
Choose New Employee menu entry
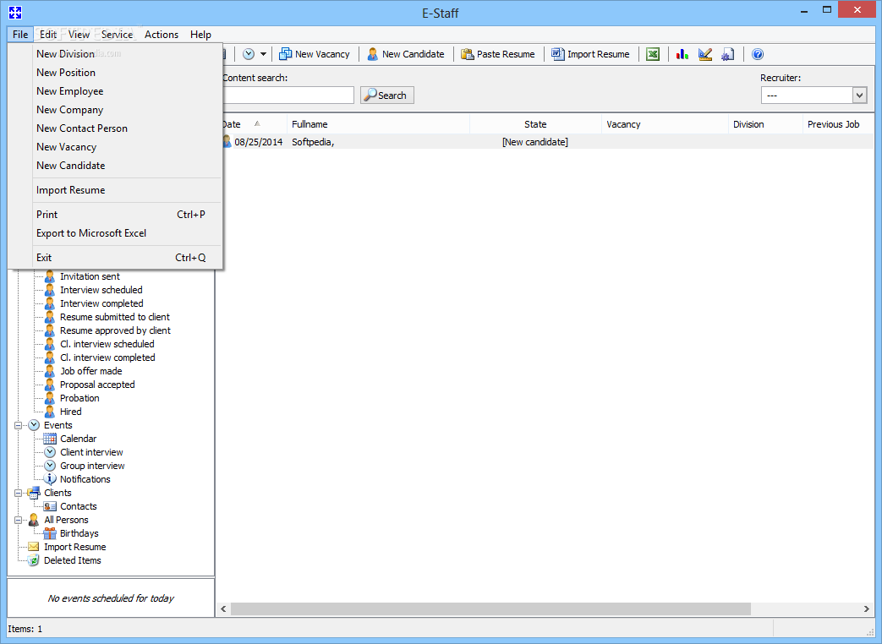(115, 91)
